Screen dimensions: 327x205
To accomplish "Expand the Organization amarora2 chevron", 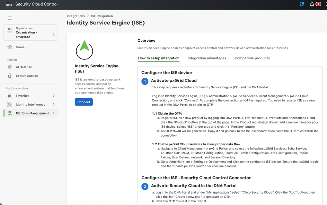I will point(54,35).
